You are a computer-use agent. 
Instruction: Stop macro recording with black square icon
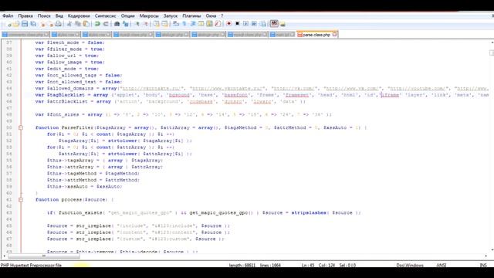pyautogui.click(x=237, y=24)
